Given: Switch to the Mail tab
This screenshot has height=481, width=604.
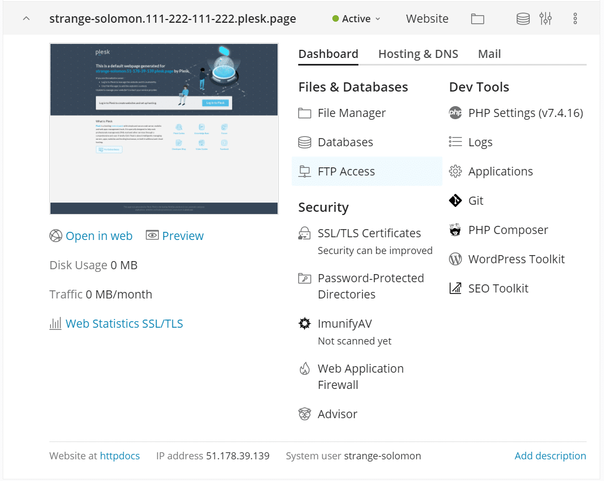Looking at the screenshot, I should [489, 54].
